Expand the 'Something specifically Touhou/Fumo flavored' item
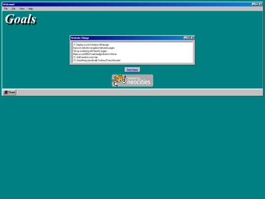This screenshot has width=265, height=199. [x=75, y=60]
